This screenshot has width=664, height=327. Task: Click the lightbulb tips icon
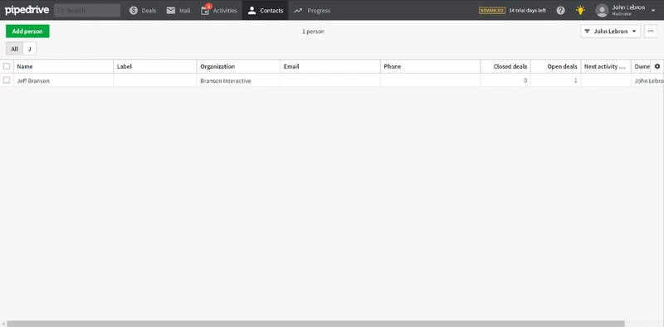(x=580, y=10)
